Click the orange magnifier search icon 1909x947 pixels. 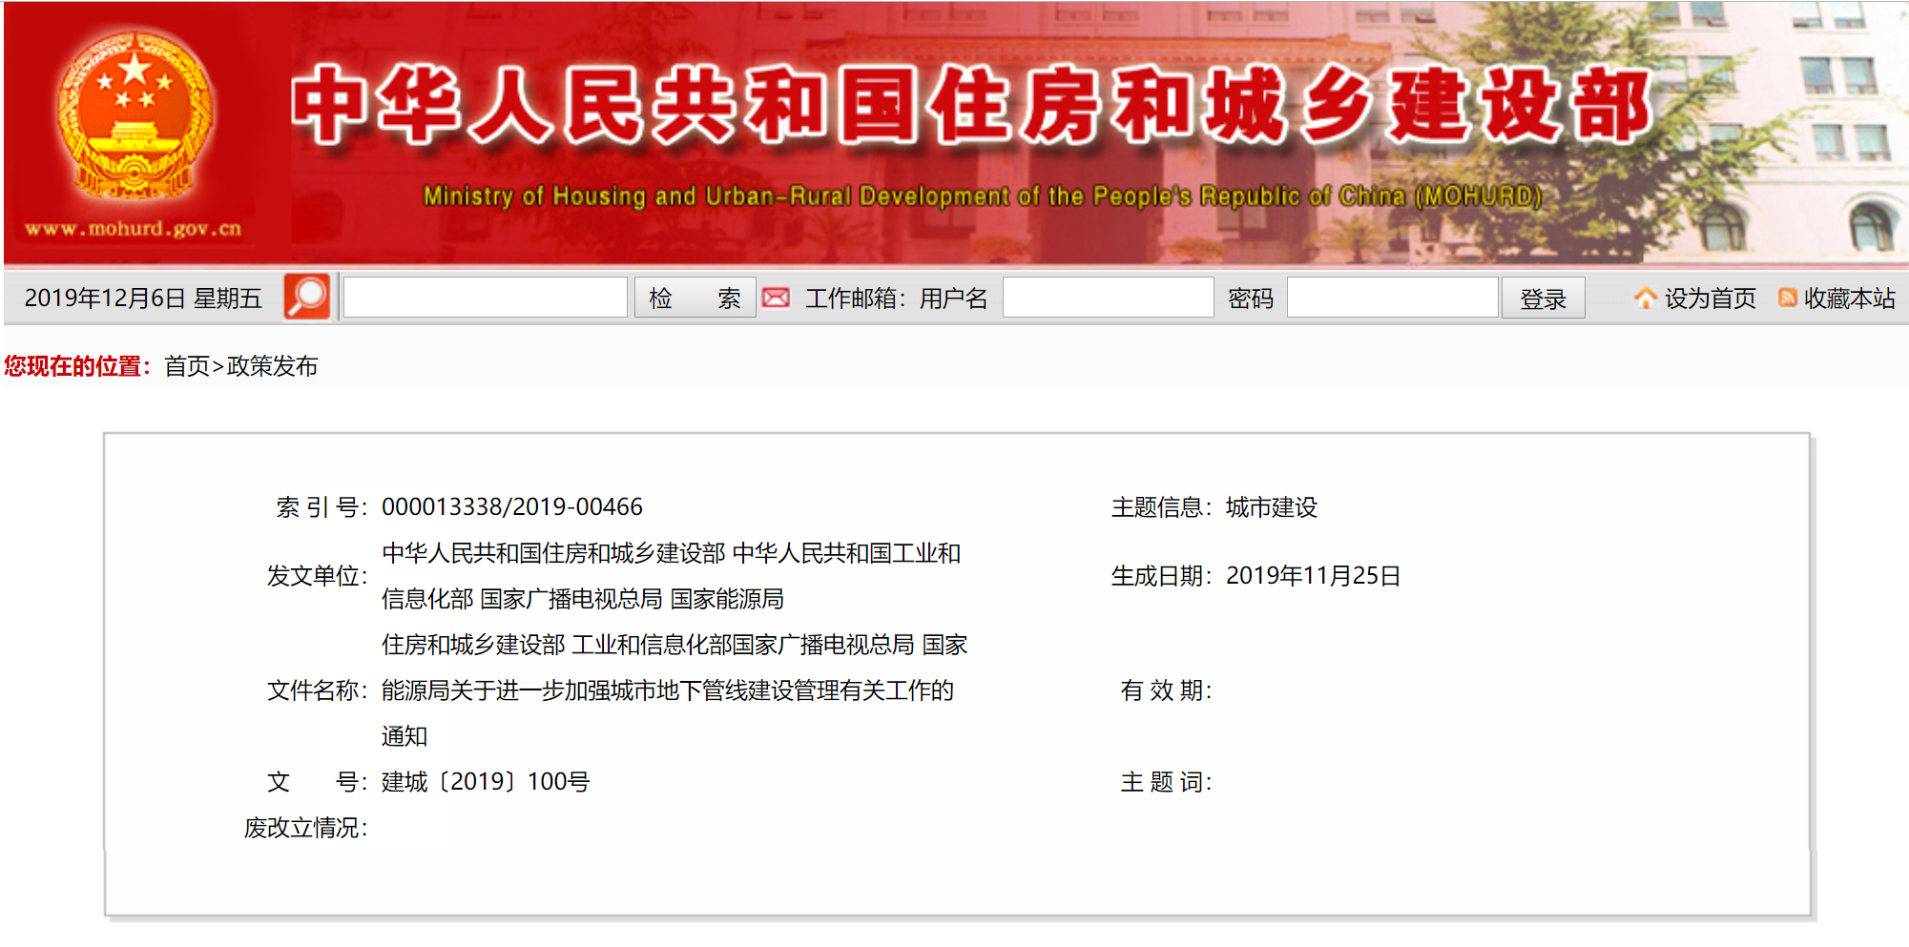click(x=307, y=298)
